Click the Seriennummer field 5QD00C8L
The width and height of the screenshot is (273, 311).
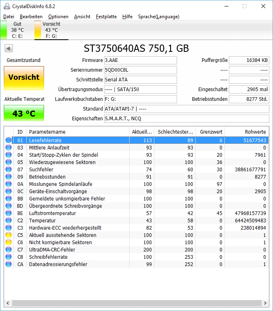pos(141,70)
